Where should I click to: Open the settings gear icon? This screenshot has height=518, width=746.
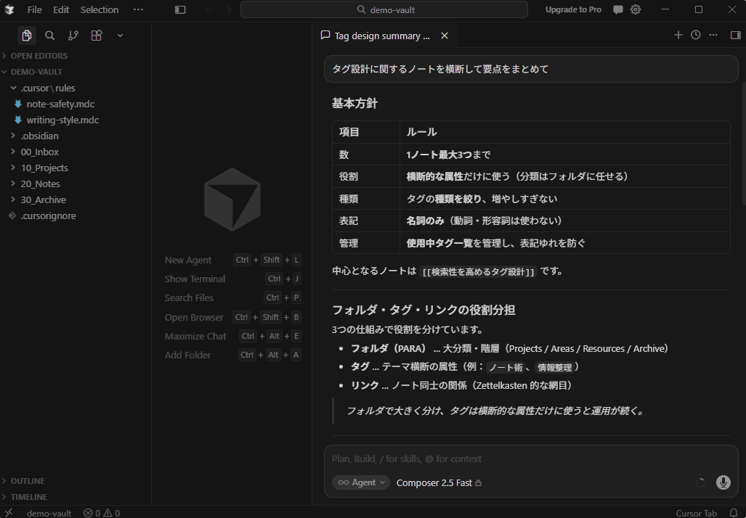(636, 9)
